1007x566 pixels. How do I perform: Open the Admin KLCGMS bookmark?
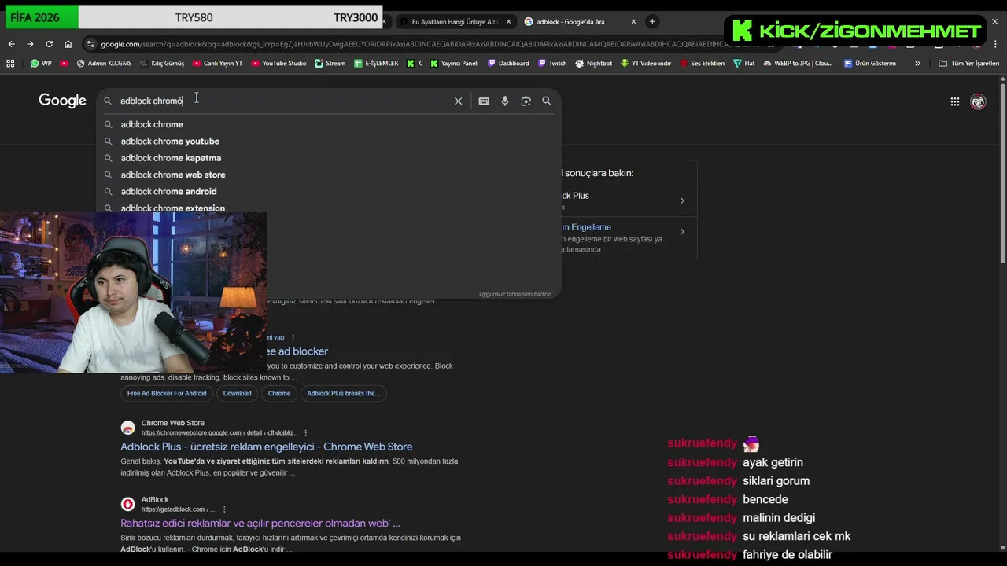pos(104,63)
